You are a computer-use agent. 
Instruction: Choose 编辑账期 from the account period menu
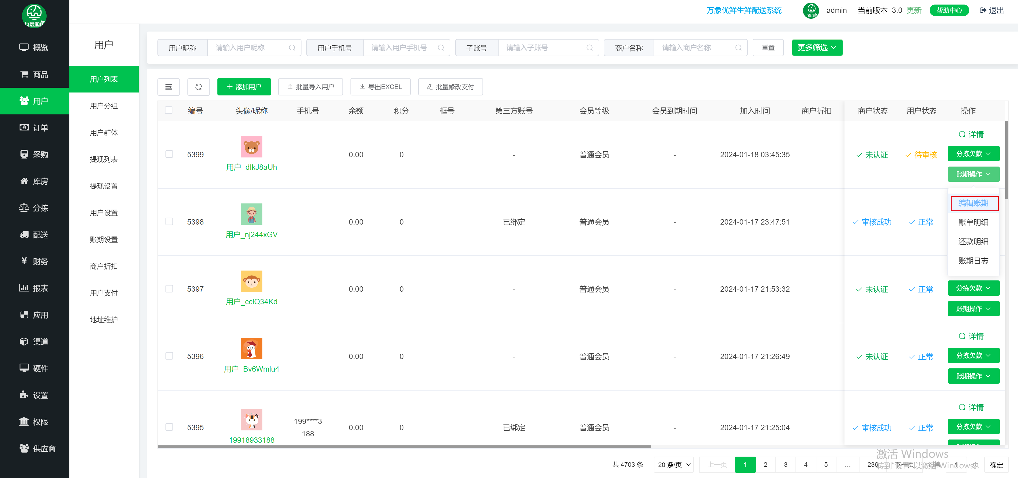click(974, 203)
